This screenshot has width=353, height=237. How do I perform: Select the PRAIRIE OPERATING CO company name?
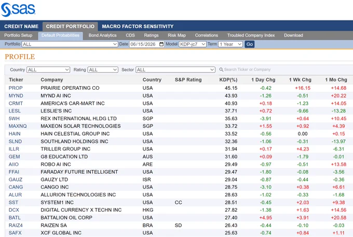click(x=70, y=88)
